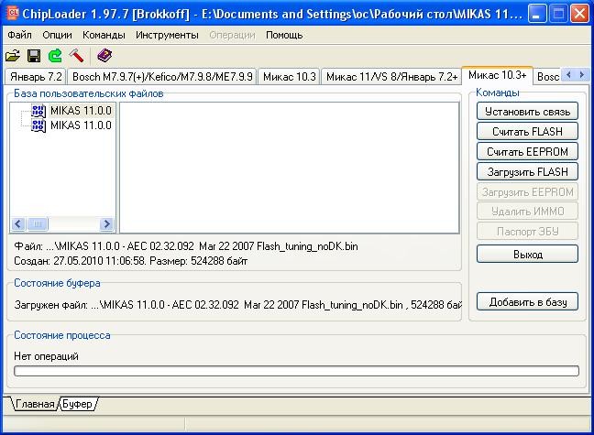Open the Инструменты menu

(167, 35)
